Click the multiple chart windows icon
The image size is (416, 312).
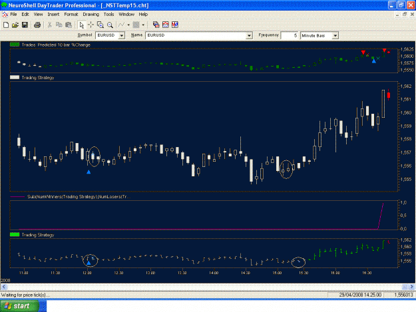click(x=156, y=25)
